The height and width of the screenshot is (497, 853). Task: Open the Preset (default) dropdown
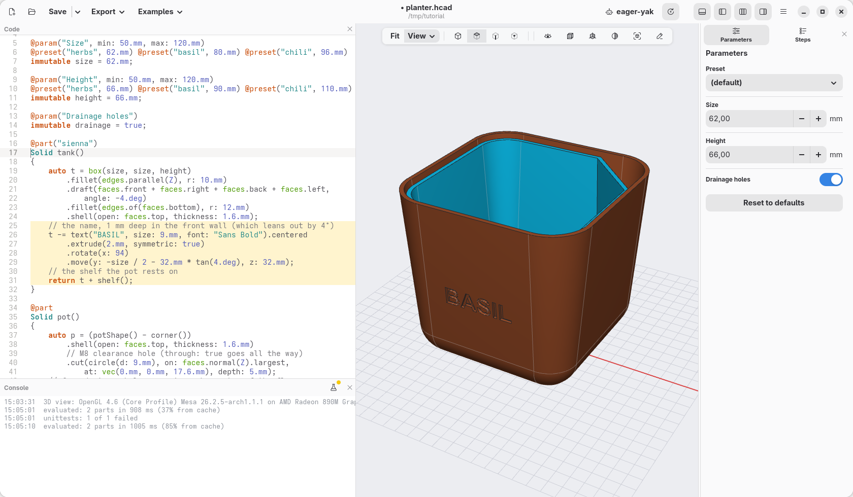[774, 83]
